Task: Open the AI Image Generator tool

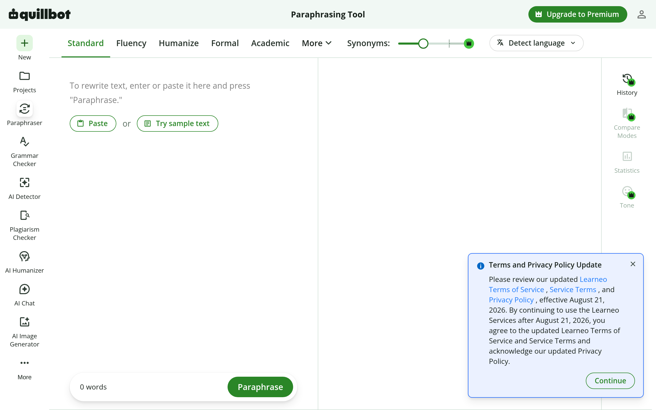Action: pyautogui.click(x=24, y=332)
